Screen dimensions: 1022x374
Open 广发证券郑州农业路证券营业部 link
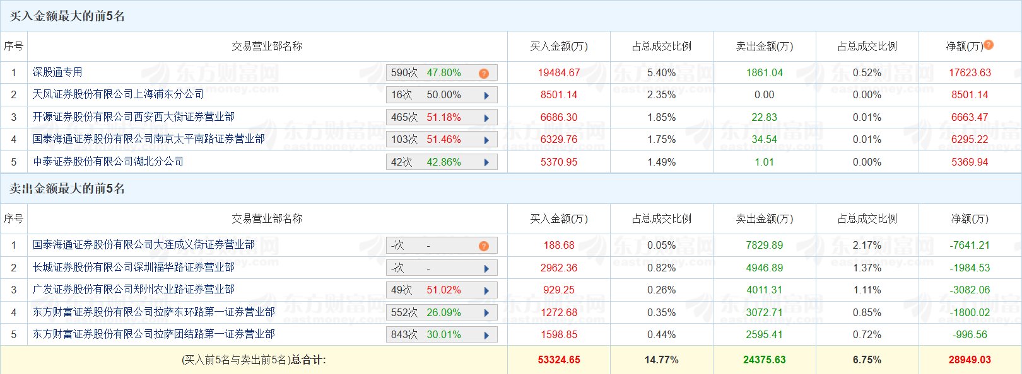tap(134, 290)
